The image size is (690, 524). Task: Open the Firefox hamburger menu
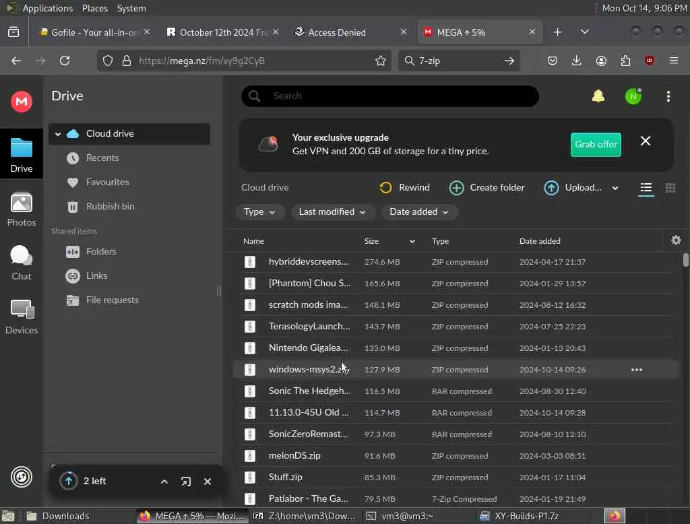coord(673,61)
